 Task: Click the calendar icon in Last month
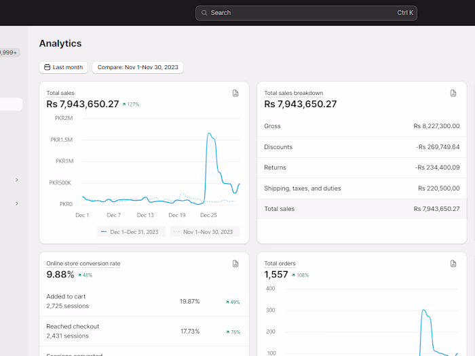coord(47,67)
